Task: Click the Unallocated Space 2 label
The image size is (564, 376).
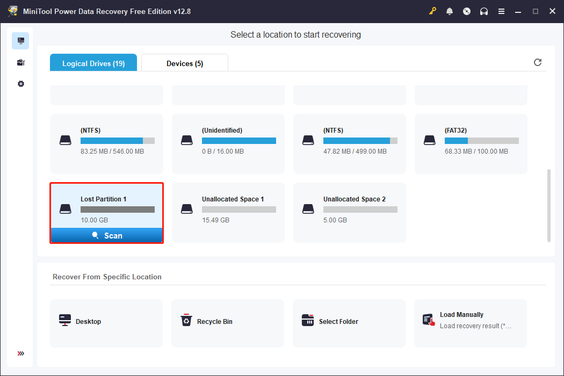Action: click(355, 199)
